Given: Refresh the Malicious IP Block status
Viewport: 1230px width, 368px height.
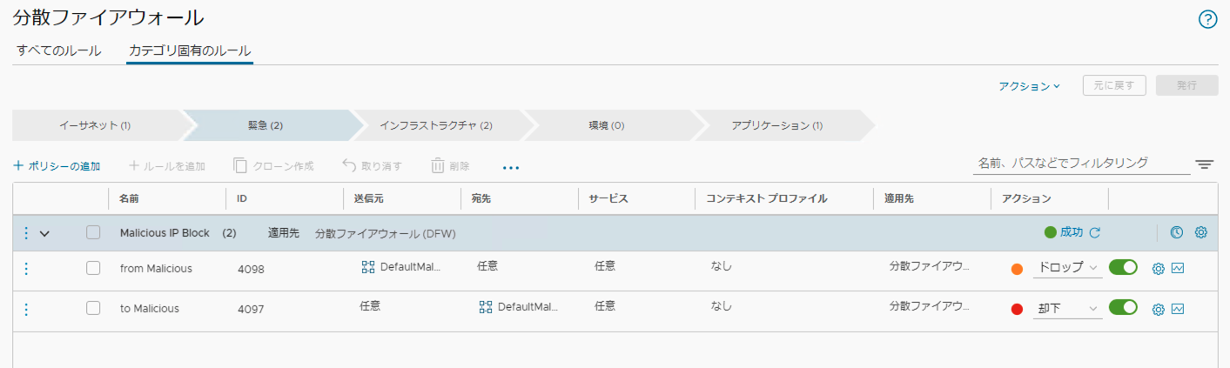Looking at the screenshot, I should click(x=1095, y=233).
